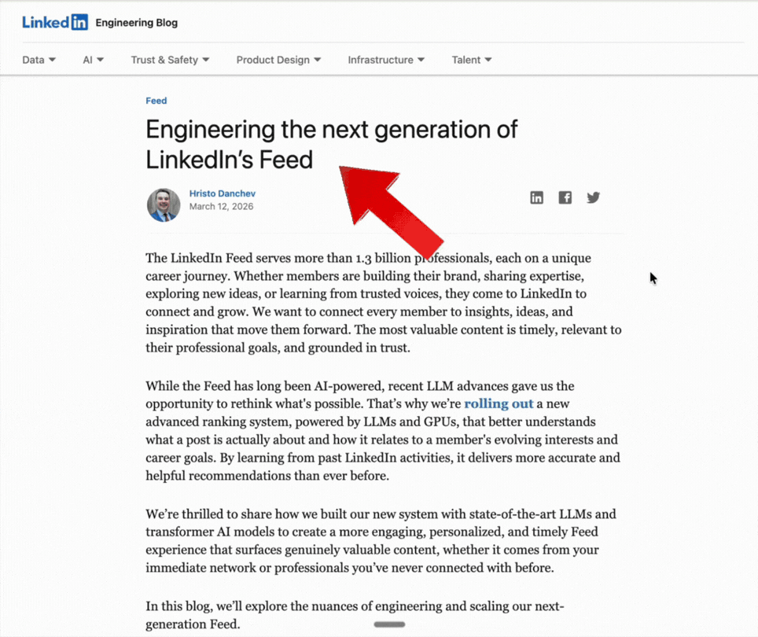Expand the Talent dropdown arrow
The width and height of the screenshot is (758, 637).
coord(488,60)
